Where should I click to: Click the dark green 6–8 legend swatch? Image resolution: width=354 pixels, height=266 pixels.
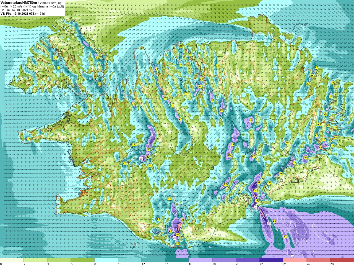click(82, 260)
